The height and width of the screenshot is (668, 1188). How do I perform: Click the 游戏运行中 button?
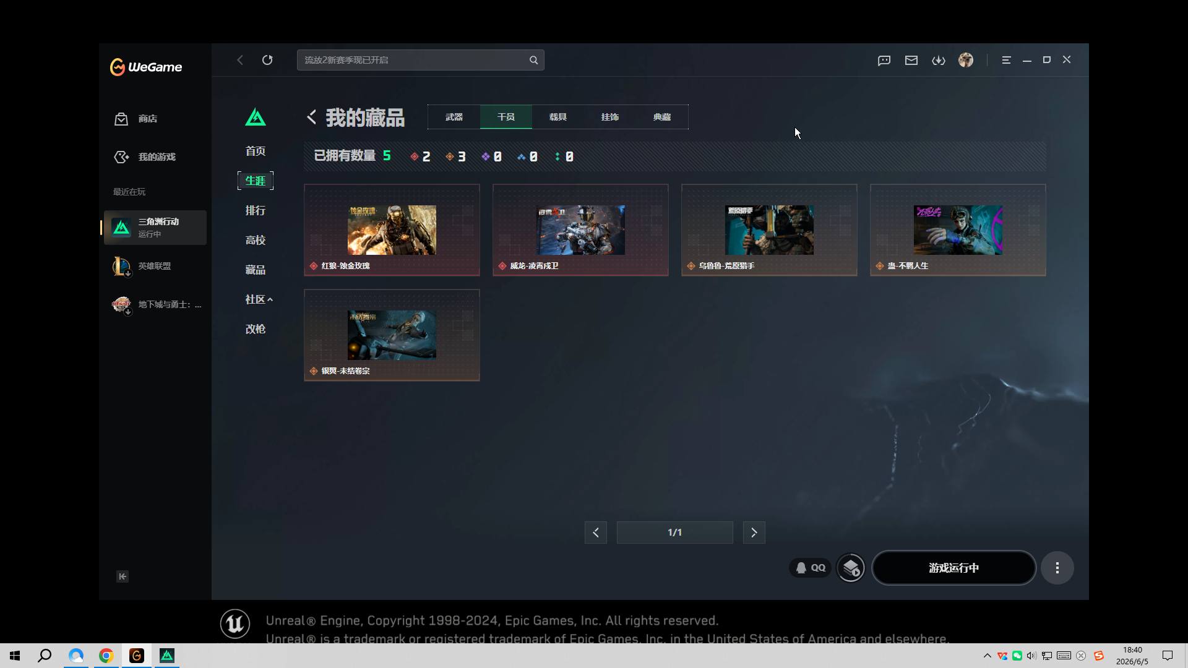coord(954,568)
